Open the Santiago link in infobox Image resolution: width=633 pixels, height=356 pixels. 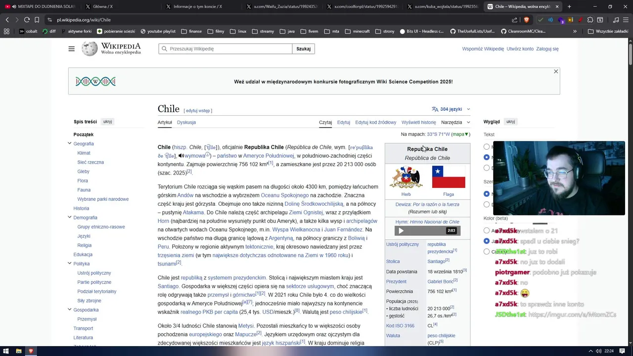click(x=437, y=261)
